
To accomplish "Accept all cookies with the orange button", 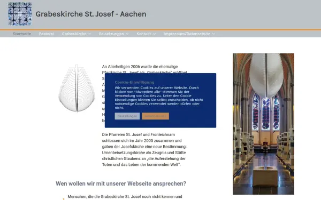I will coord(155,116).
